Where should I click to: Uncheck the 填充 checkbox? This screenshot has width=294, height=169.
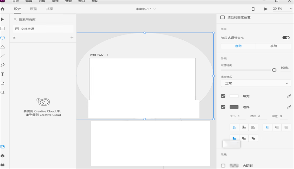coord(223,96)
